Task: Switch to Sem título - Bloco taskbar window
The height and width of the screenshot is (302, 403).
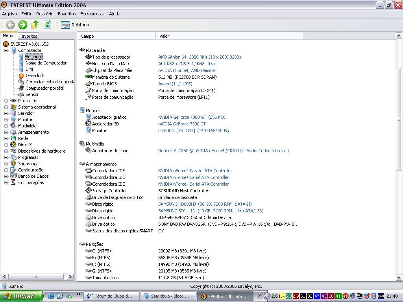Action: point(168,296)
